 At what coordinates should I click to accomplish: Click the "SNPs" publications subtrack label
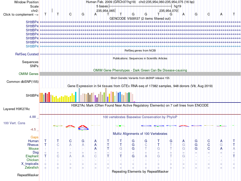click(34, 66)
